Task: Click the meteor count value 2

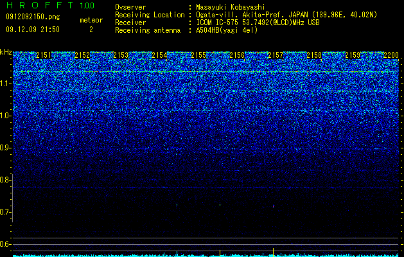Action: [x=91, y=30]
